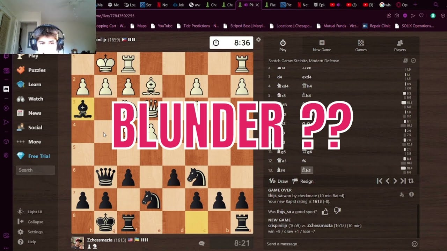Click the Send a message field
Screen dimensions: 447x251
[337, 244]
